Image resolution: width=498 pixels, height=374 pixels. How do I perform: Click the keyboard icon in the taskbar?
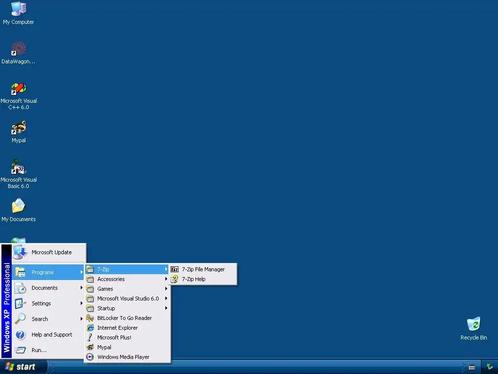click(472, 367)
